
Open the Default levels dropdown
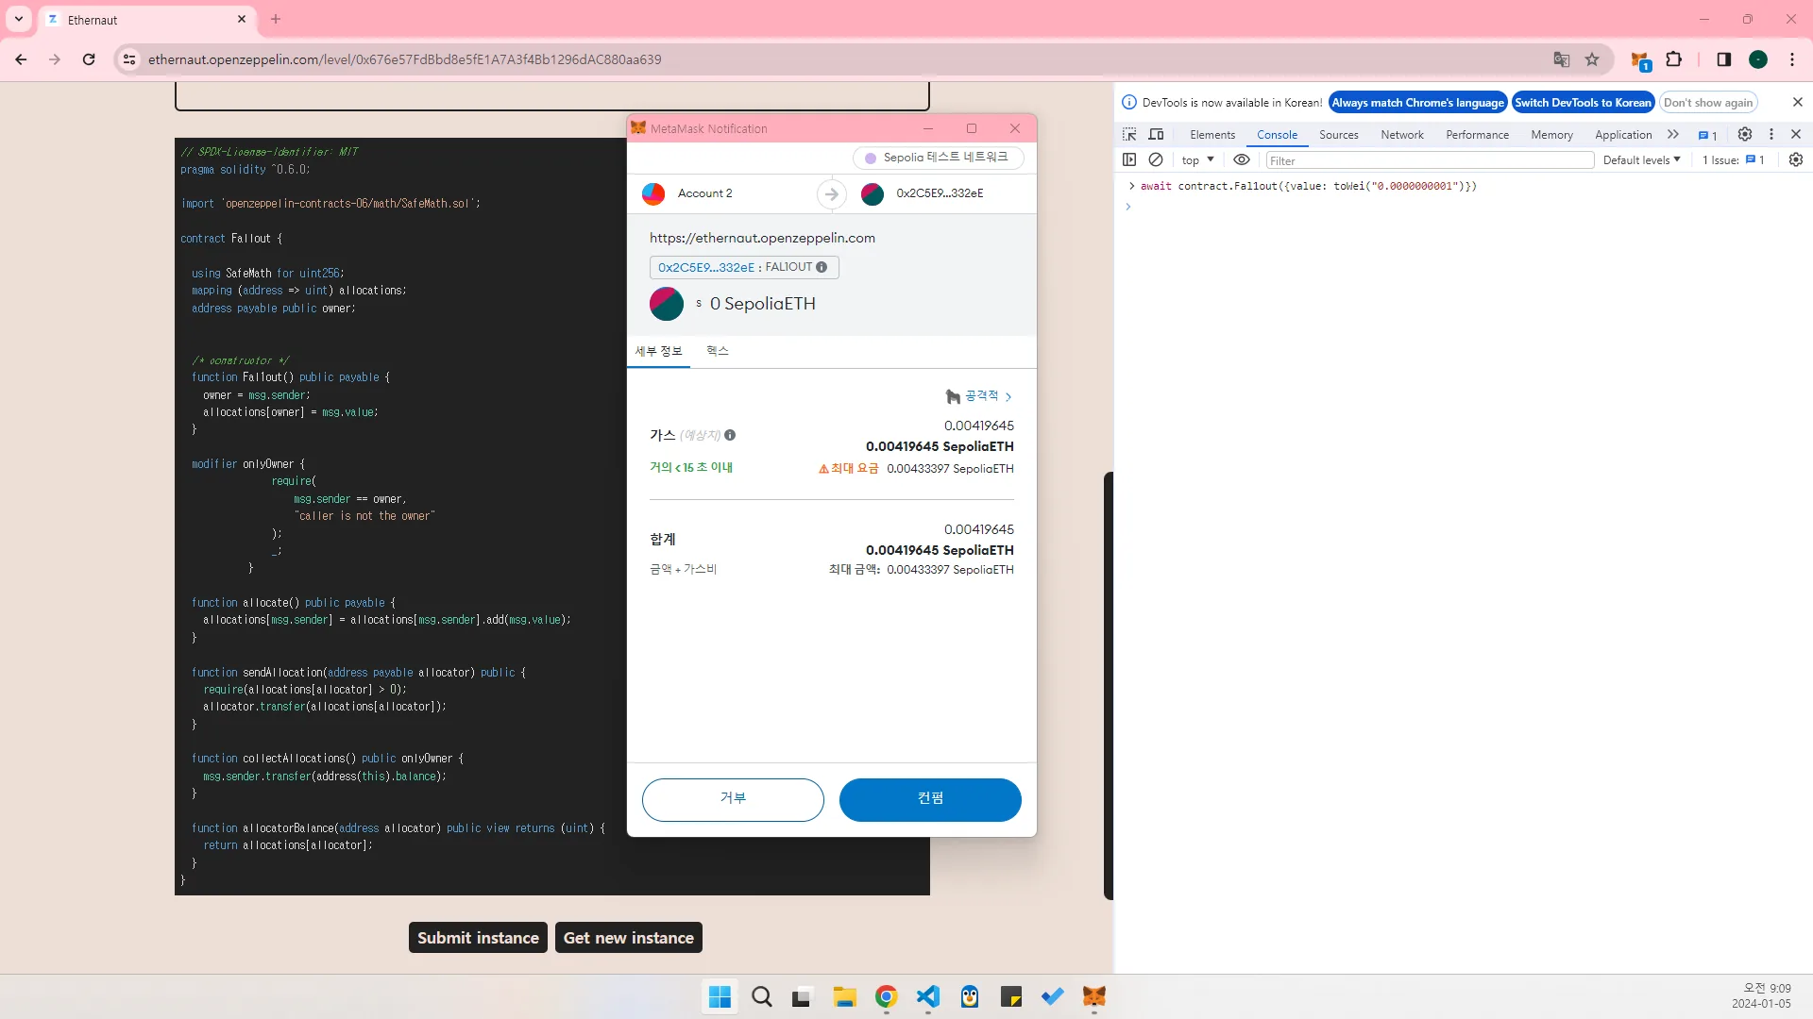(1641, 159)
